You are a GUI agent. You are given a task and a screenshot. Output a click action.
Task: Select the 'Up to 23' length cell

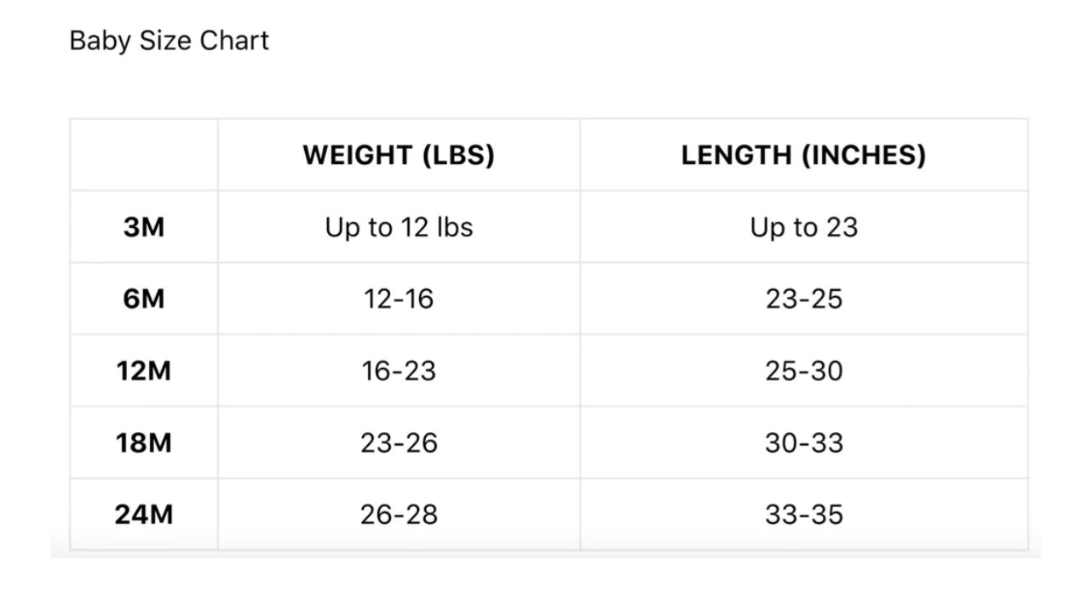tap(803, 227)
